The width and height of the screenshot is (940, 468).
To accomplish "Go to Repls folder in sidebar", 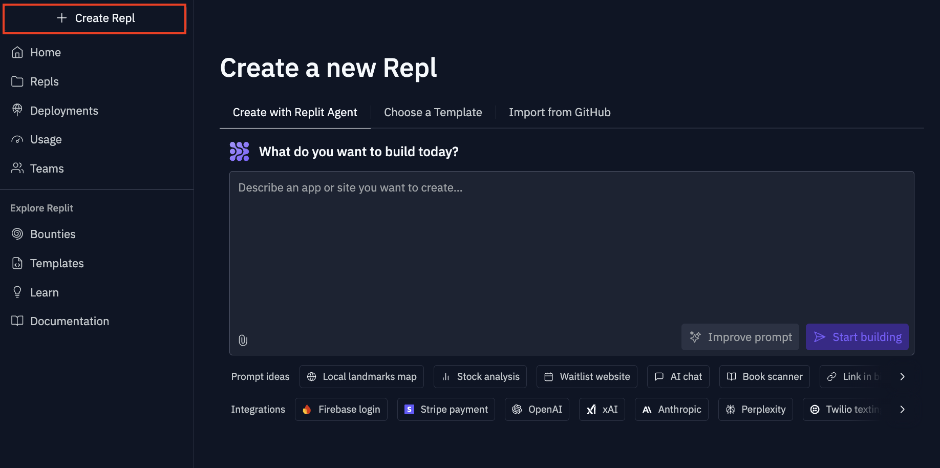I will click(x=44, y=82).
